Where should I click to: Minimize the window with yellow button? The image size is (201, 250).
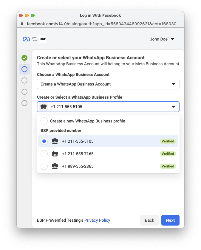27,15
